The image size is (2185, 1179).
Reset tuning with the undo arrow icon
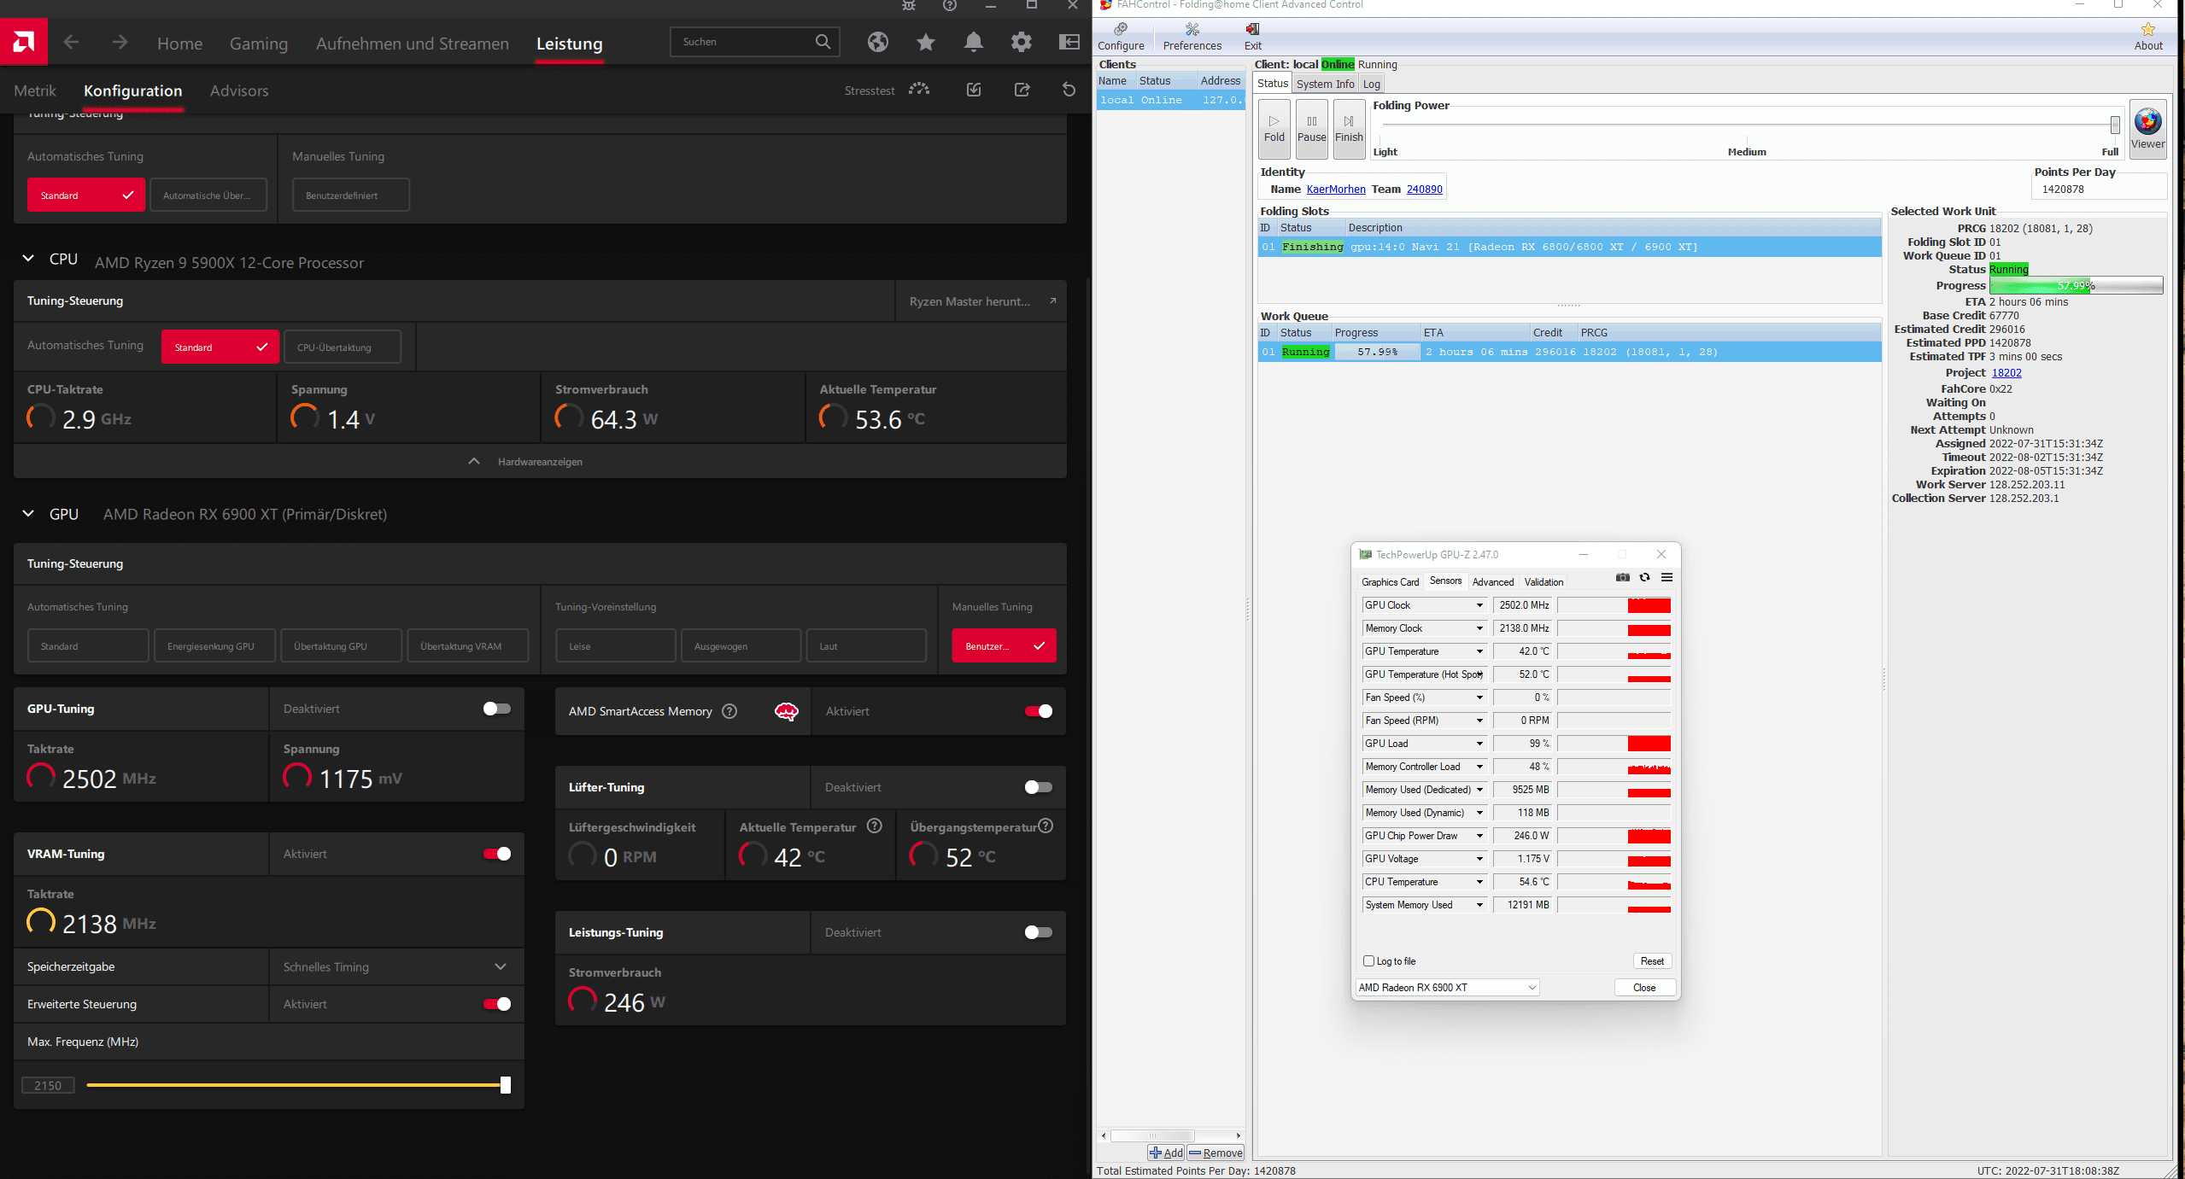(1069, 90)
